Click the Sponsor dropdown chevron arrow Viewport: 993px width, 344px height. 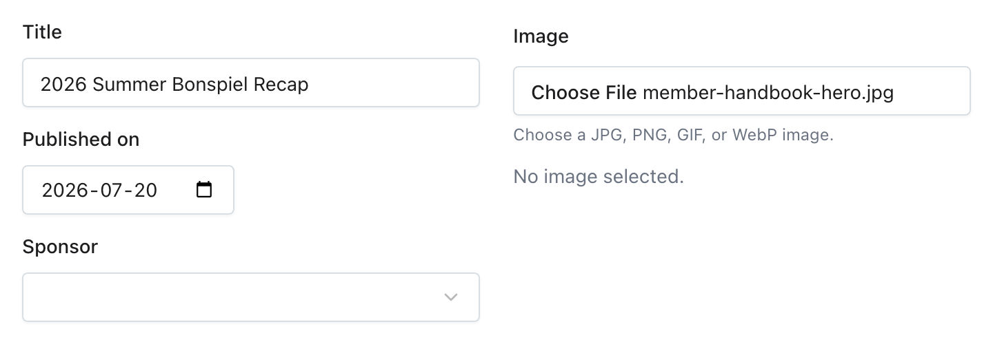(x=451, y=297)
